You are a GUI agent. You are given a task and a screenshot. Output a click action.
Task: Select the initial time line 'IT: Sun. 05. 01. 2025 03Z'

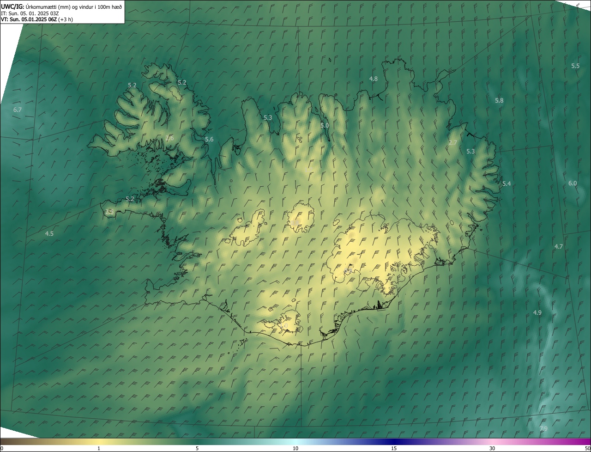[x=30, y=13]
